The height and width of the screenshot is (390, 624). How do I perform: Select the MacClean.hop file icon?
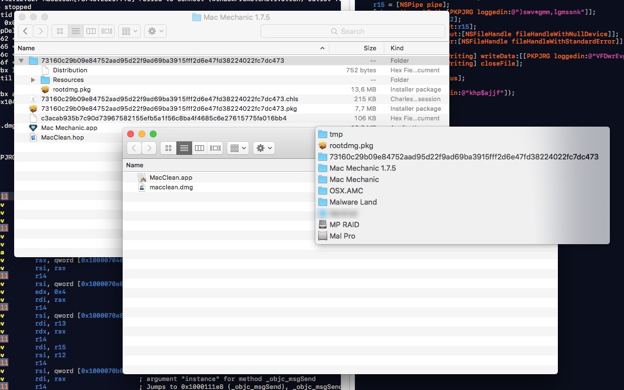[x=33, y=137]
